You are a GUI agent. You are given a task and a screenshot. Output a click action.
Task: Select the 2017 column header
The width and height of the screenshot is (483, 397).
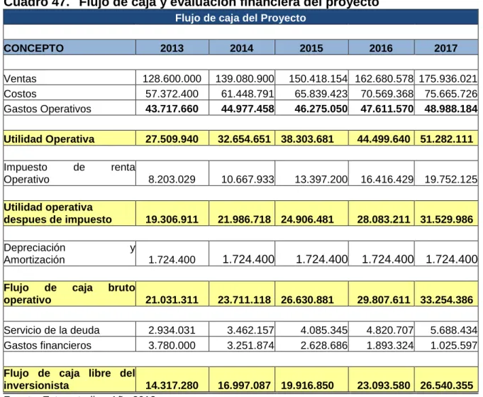pyautogui.click(x=445, y=48)
